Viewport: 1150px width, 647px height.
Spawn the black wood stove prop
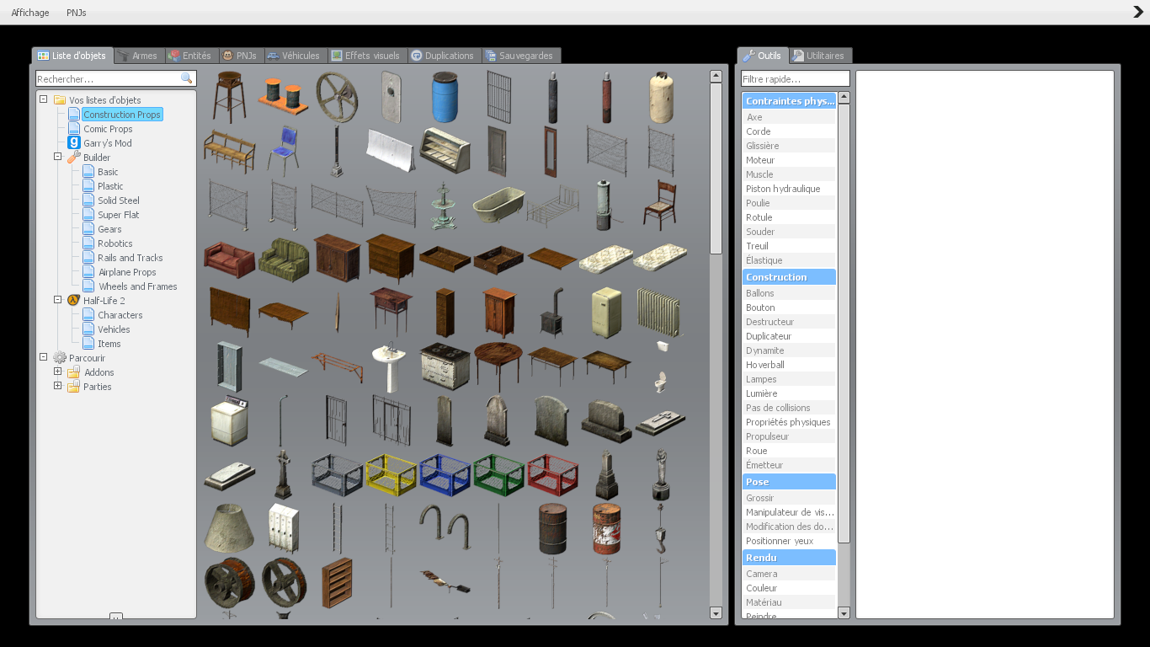coord(552,313)
